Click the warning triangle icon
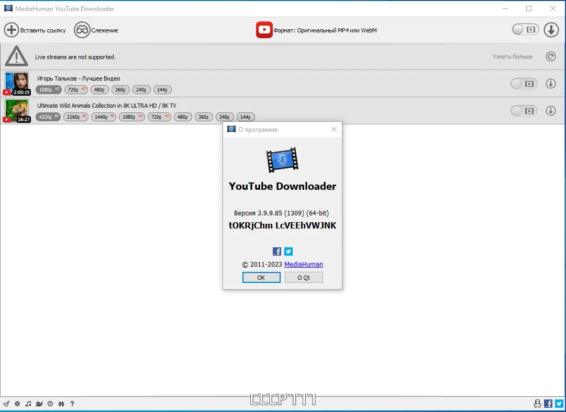The image size is (566, 412). coord(16,56)
